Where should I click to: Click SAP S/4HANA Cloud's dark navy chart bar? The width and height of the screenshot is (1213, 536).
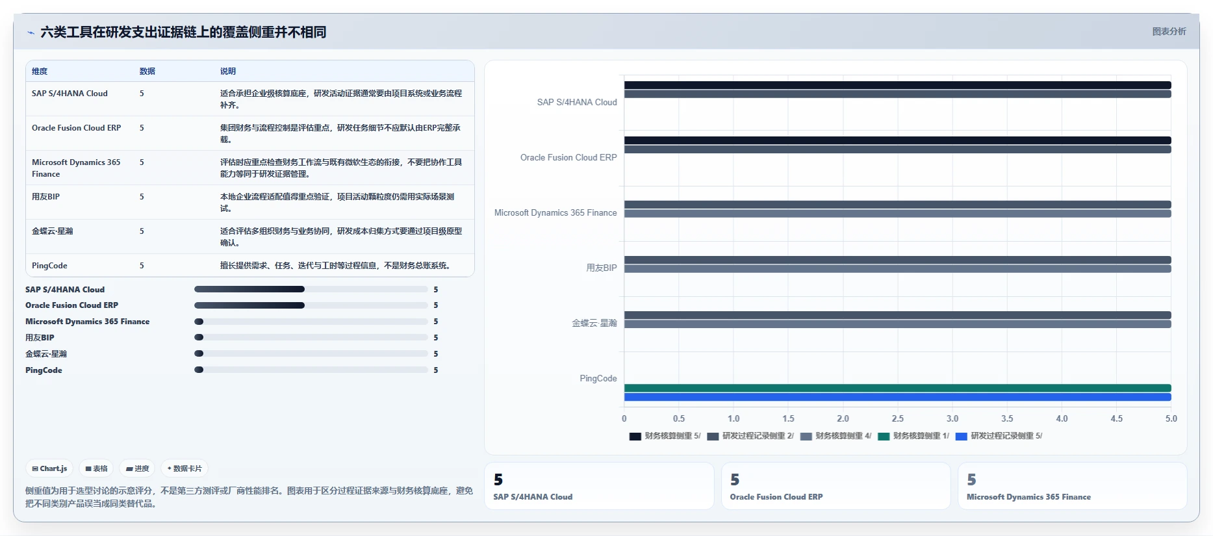[x=897, y=85]
